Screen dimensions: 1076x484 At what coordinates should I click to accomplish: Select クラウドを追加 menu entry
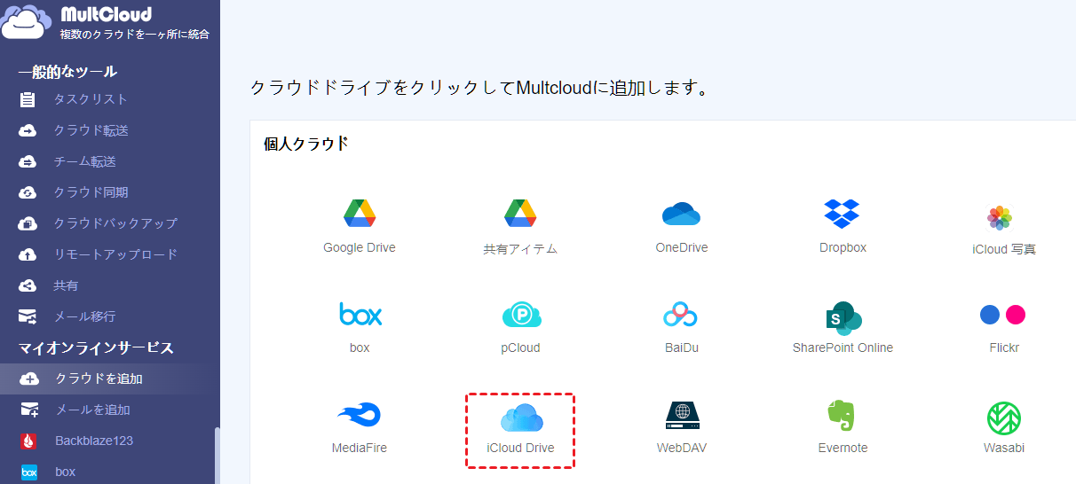point(99,379)
